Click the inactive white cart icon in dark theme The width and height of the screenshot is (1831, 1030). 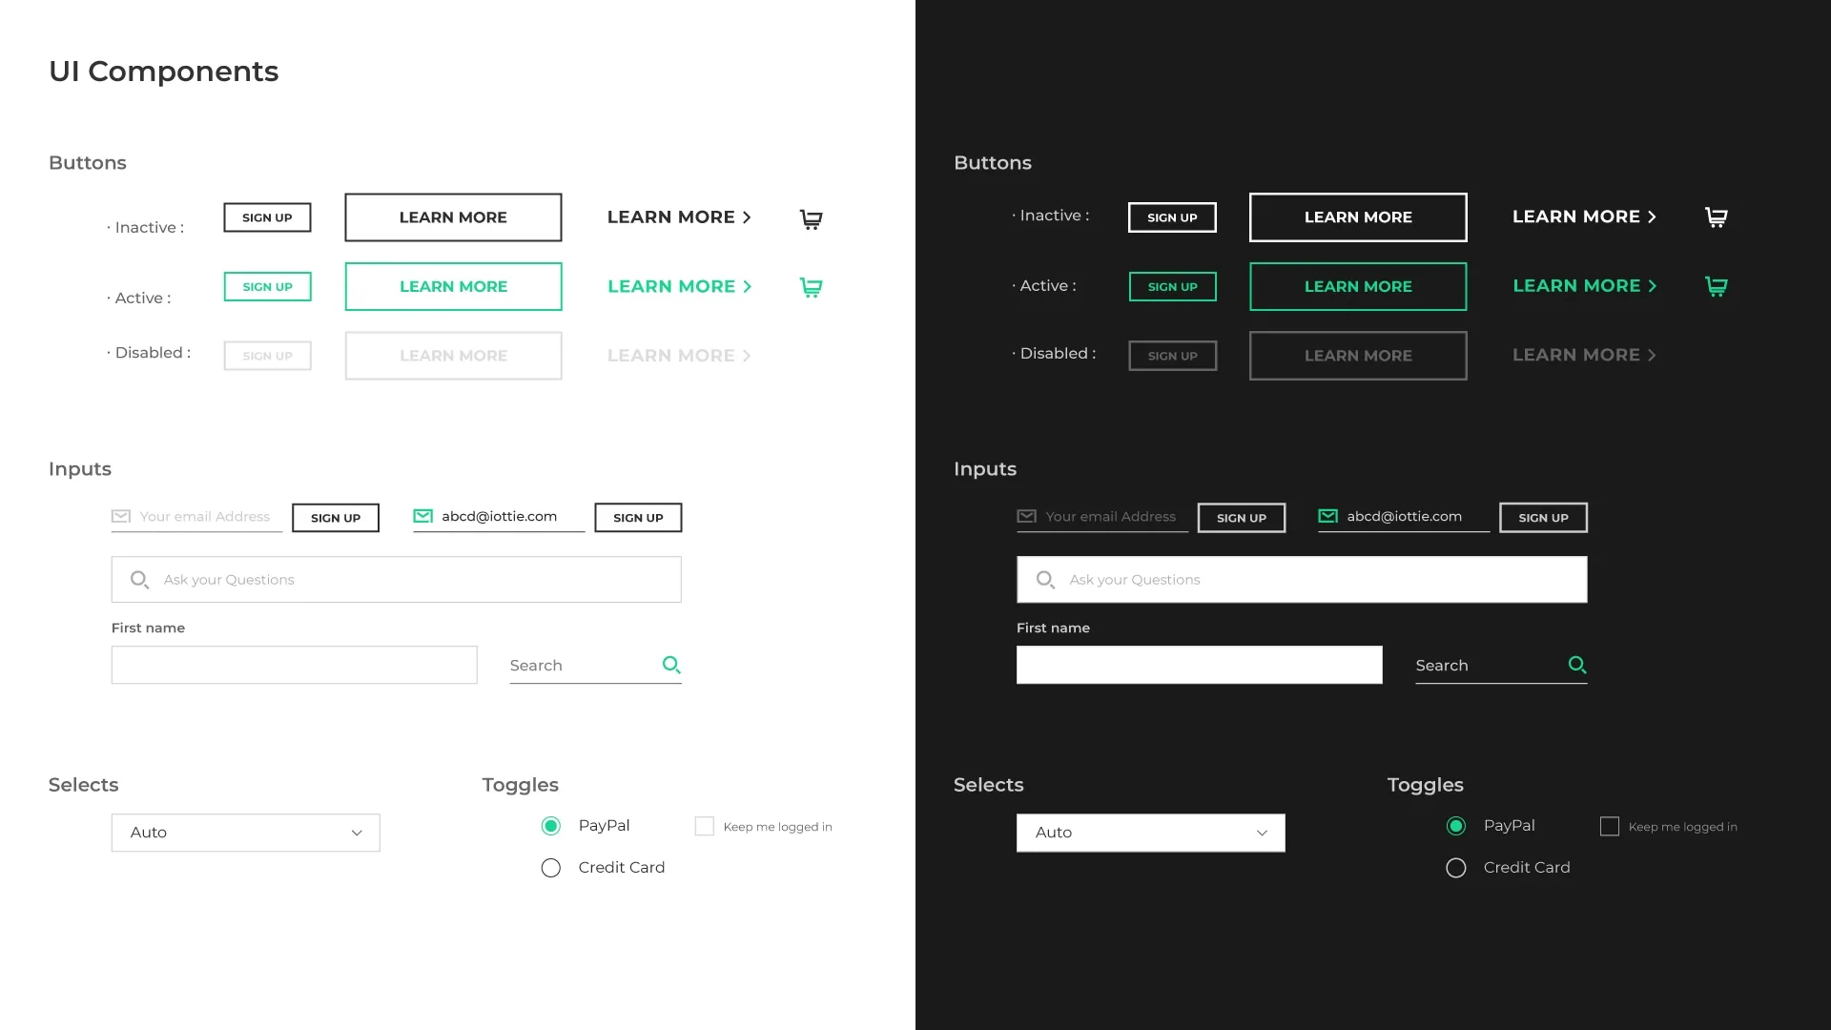click(1716, 217)
